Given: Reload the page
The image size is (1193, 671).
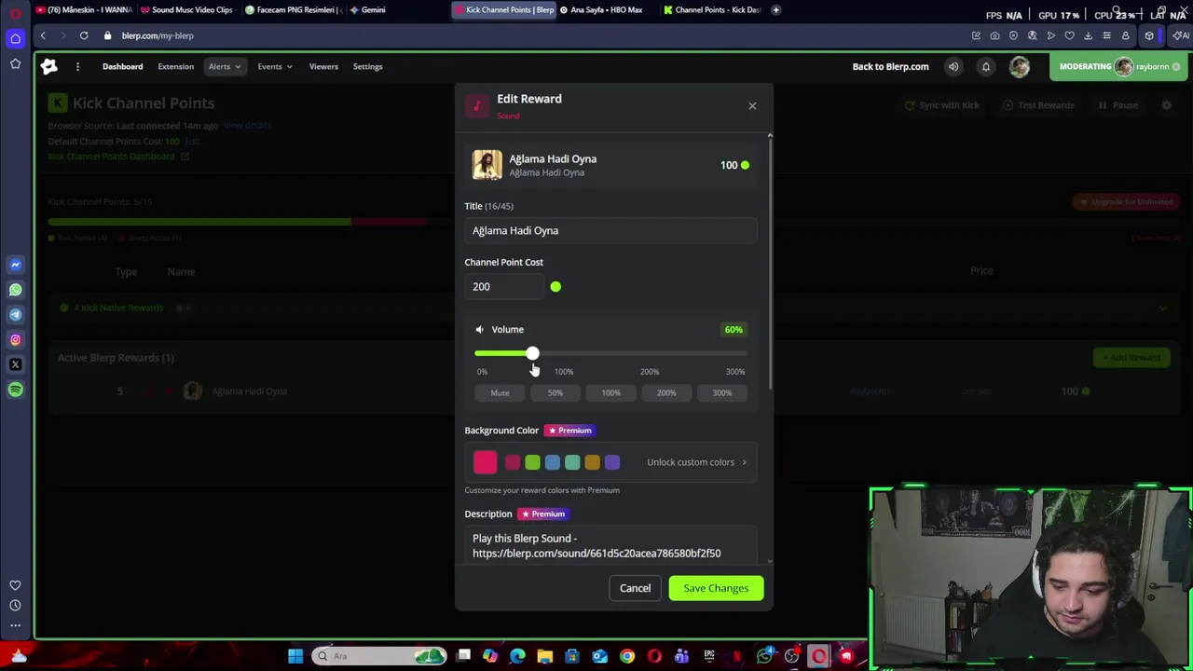Looking at the screenshot, I should [x=84, y=35].
